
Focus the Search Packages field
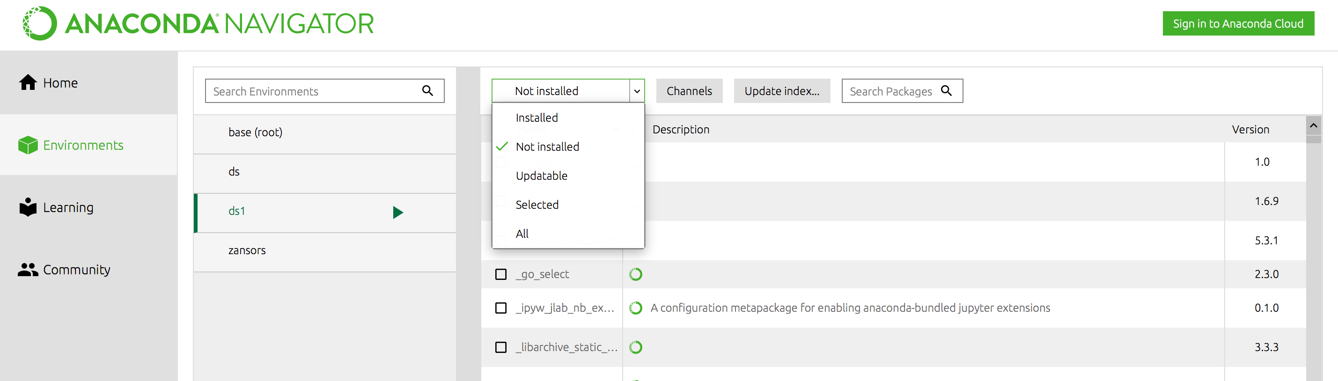[x=891, y=91]
